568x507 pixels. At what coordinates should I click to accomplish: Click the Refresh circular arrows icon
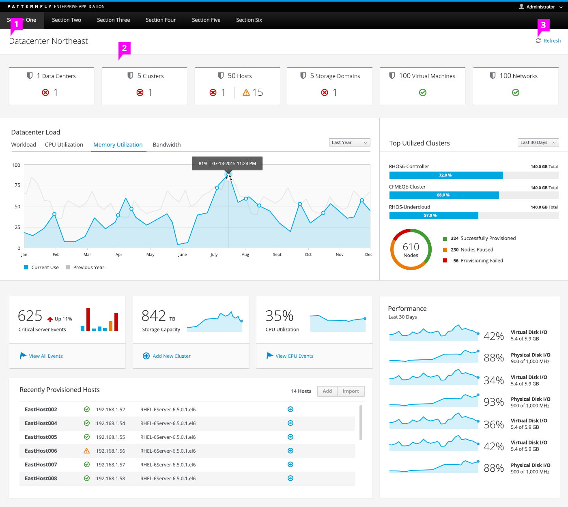538,41
